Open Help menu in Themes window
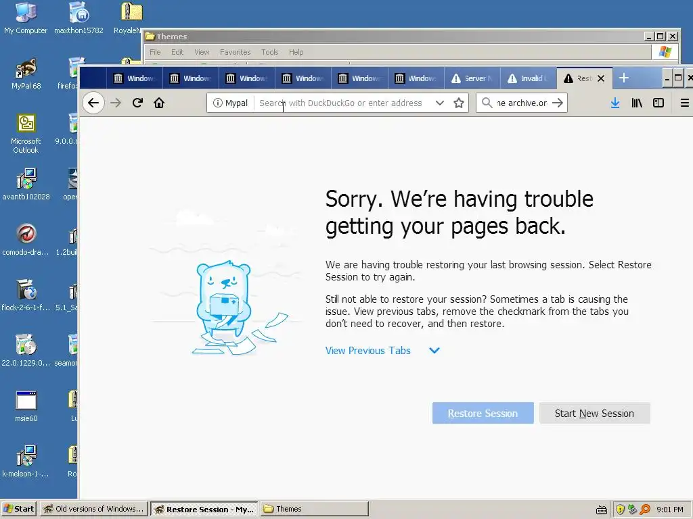The width and height of the screenshot is (693, 519). click(296, 52)
